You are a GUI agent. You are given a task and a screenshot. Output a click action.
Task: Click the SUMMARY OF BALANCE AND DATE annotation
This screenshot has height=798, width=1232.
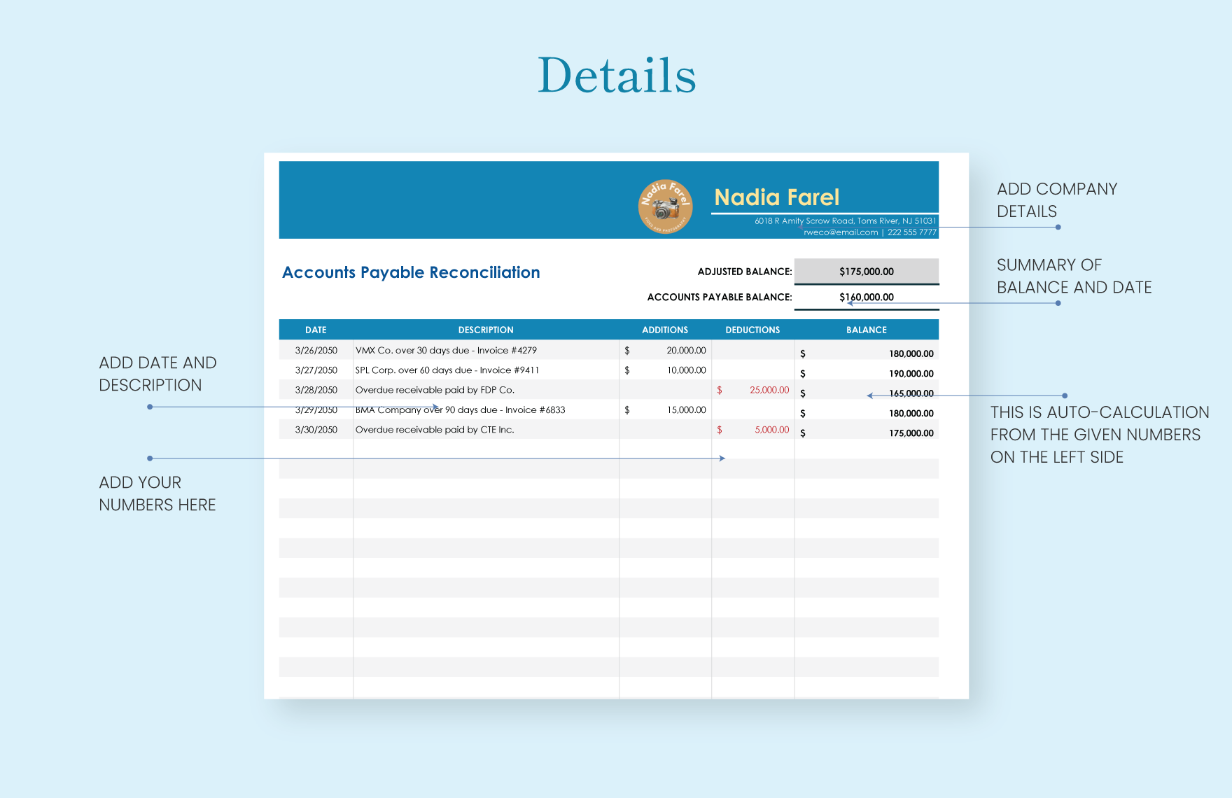(1074, 276)
